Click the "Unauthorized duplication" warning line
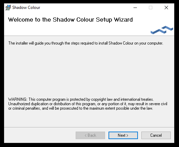 point(88,104)
